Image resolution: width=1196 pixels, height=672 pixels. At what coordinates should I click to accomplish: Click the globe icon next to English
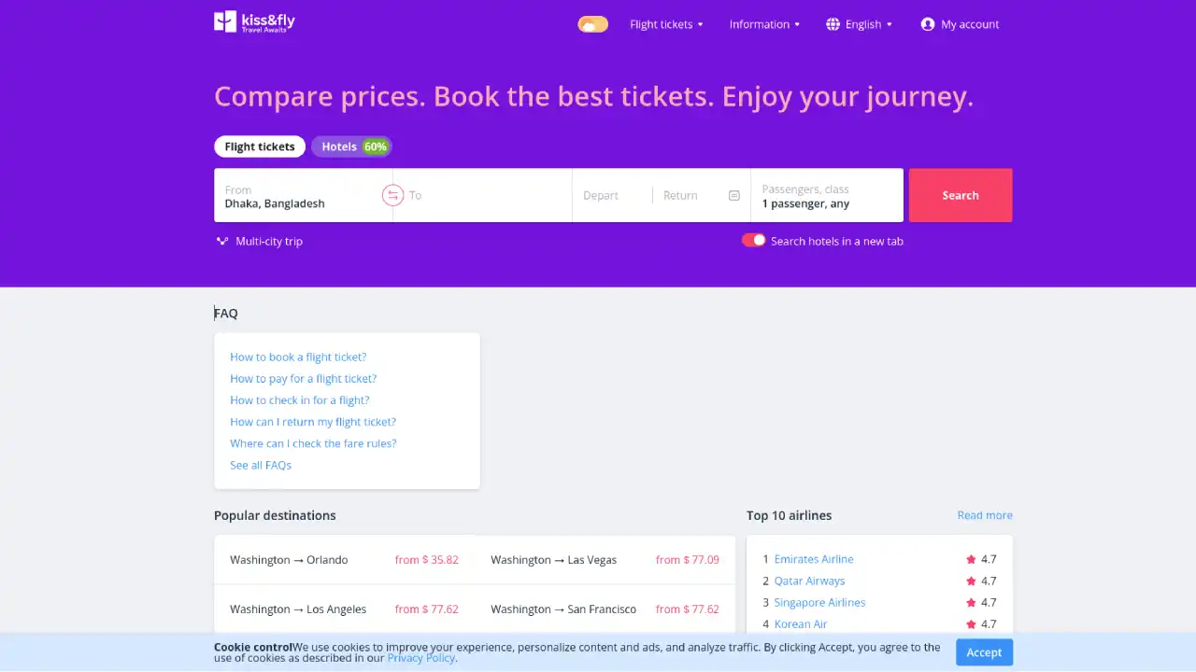pyautogui.click(x=833, y=24)
